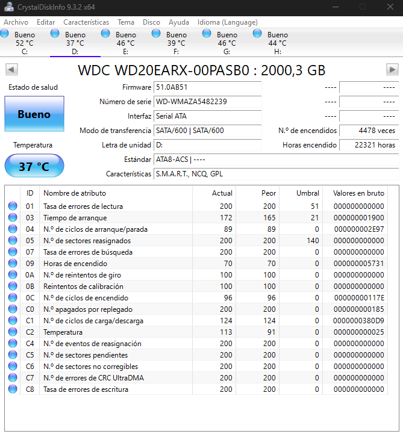403x434 pixels.
Task: Select raw value 000000005731
Action: (358, 264)
